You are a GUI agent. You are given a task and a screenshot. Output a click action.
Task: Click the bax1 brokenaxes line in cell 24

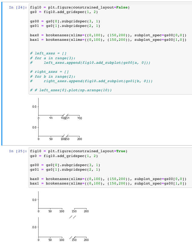108,40
